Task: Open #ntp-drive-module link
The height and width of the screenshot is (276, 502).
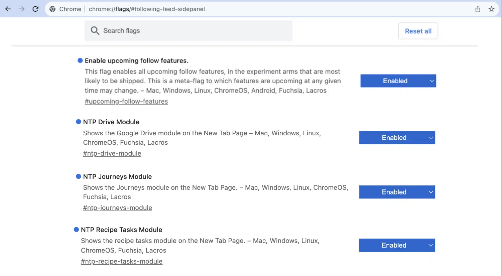Action: click(112, 153)
